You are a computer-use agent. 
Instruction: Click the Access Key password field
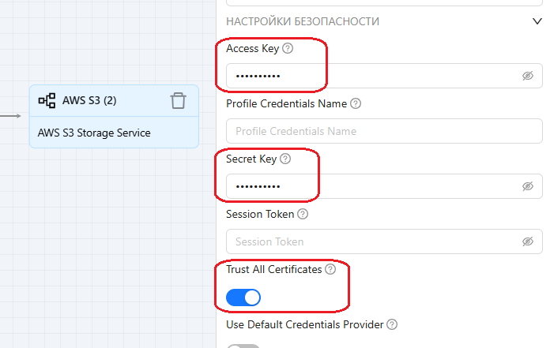371,76
